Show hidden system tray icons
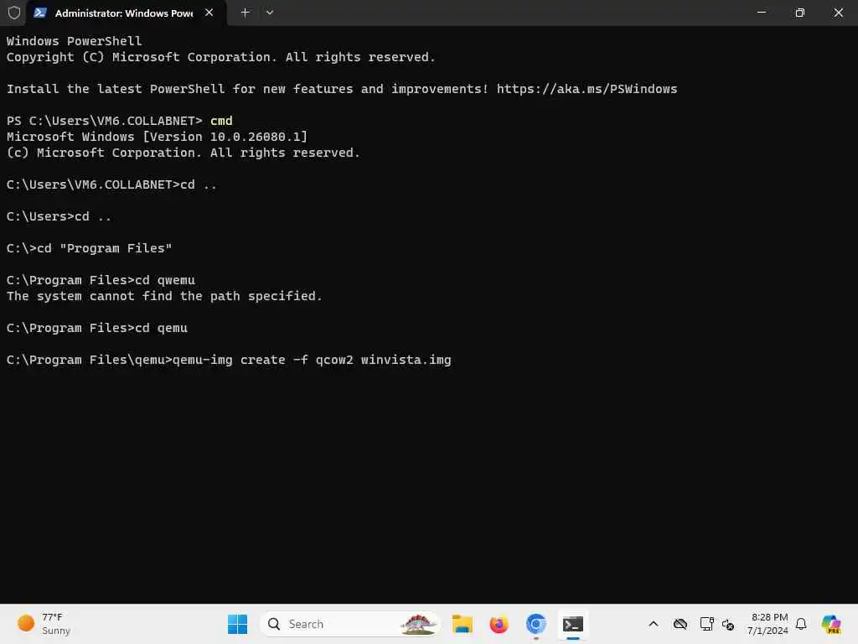The image size is (858, 644). (654, 624)
